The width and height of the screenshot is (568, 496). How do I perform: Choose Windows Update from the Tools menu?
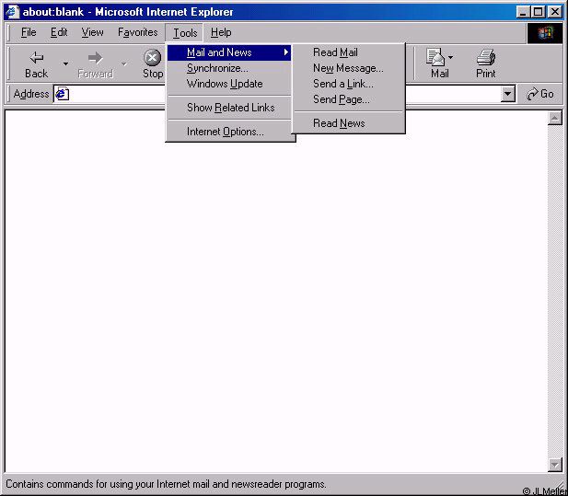click(x=229, y=84)
